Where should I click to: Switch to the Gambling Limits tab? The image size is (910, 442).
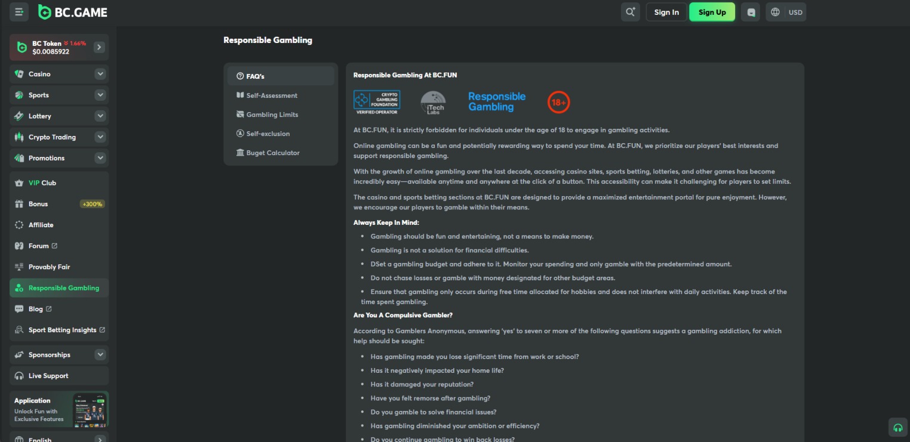coord(281,115)
